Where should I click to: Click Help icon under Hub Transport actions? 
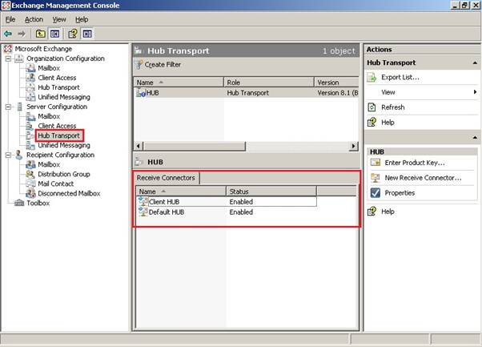coord(372,123)
